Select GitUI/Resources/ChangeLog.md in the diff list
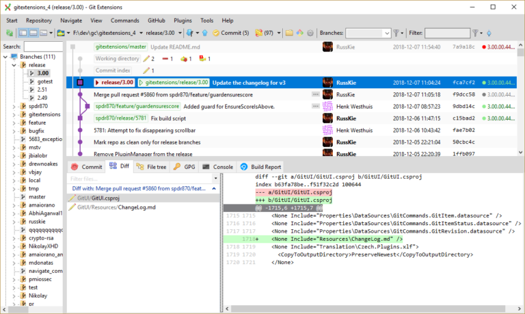The height and width of the screenshot is (314, 525). (x=116, y=207)
